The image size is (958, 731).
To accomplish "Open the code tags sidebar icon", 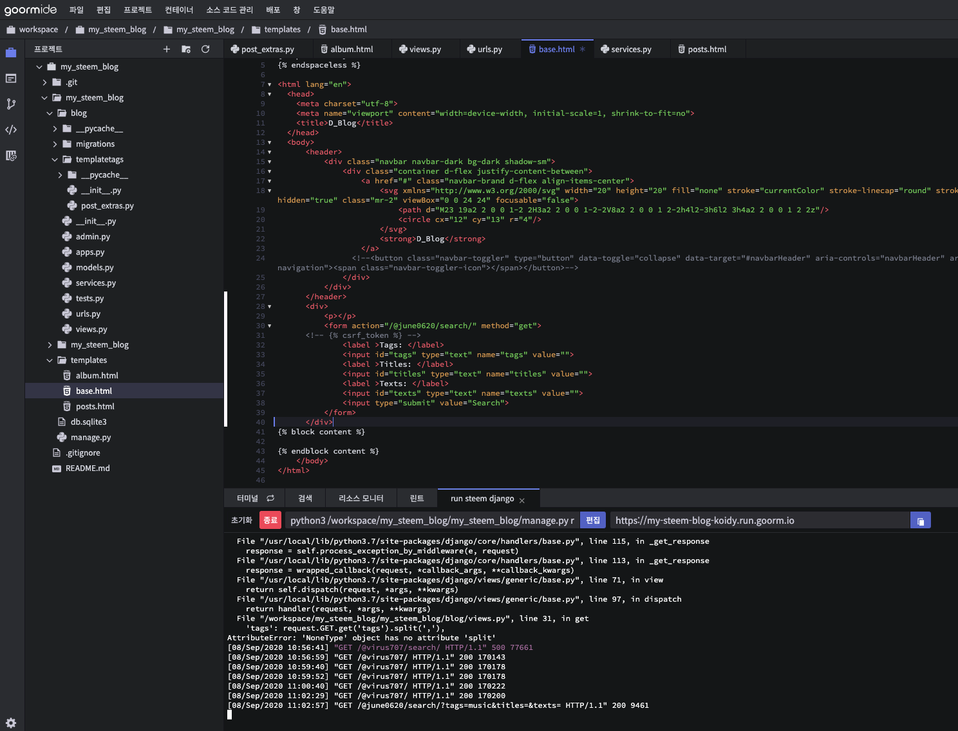I will pyautogui.click(x=11, y=130).
